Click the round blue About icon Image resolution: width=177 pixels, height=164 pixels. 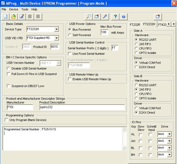124,16
